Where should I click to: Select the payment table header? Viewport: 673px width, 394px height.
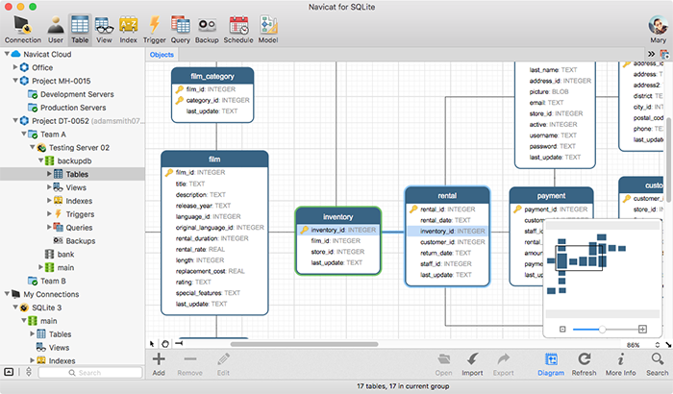(551, 196)
